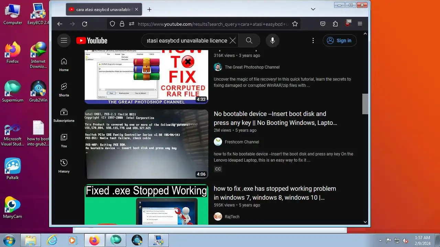The image size is (440, 247).
Task: Click the YouTube logo
Action: [92, 40]
